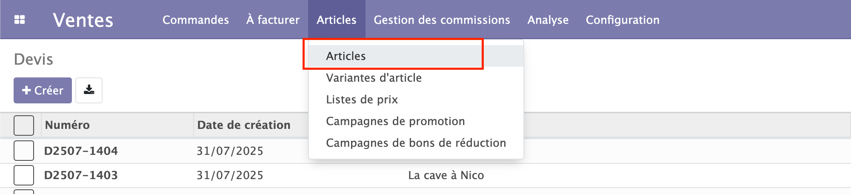Expand the À facturer menu
The height and width of the screenshot is (194, 851).
pyautogui.click(x=273, y=20)
